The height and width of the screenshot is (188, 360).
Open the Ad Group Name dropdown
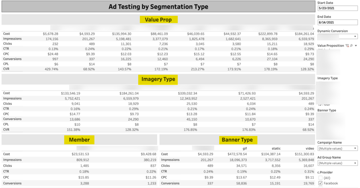[338, 163]
